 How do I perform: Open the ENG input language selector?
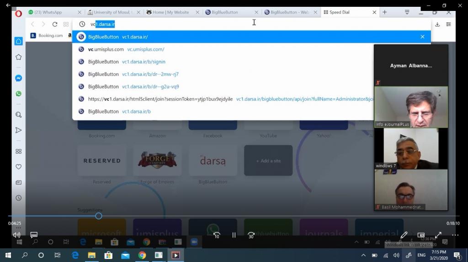(x=421, y=255)
